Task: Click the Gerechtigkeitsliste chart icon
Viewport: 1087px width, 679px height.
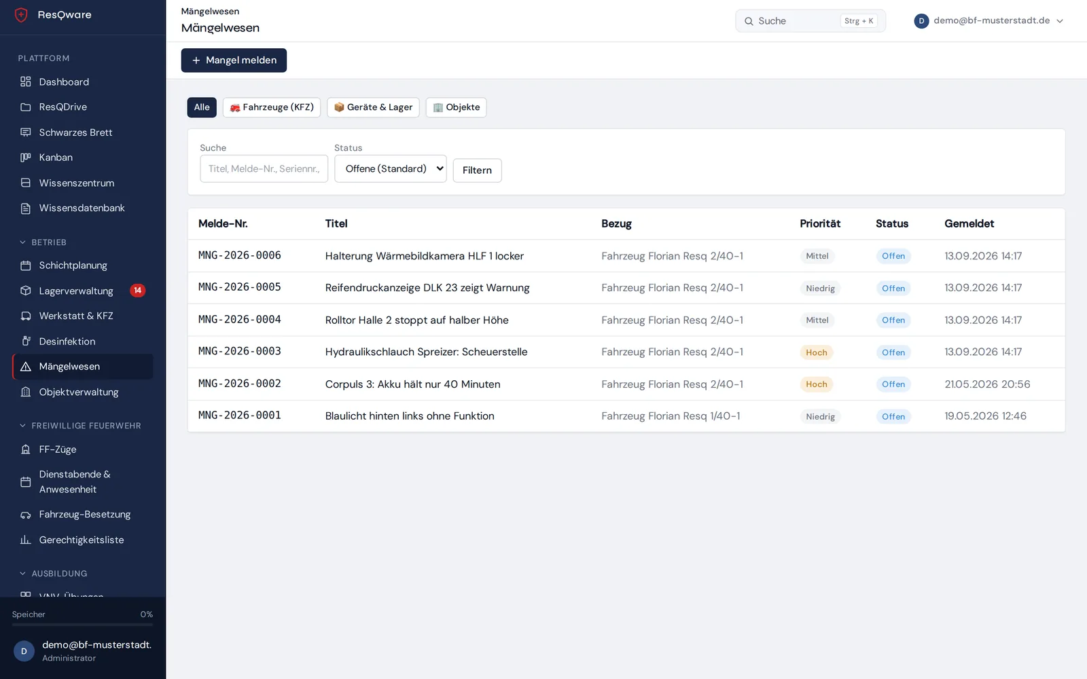Action: click(x=26, y=540)
